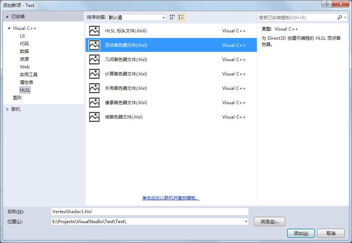
Task: Select 域着色器文件(.hlsl) item text
Action: click(x=124, y=117)
